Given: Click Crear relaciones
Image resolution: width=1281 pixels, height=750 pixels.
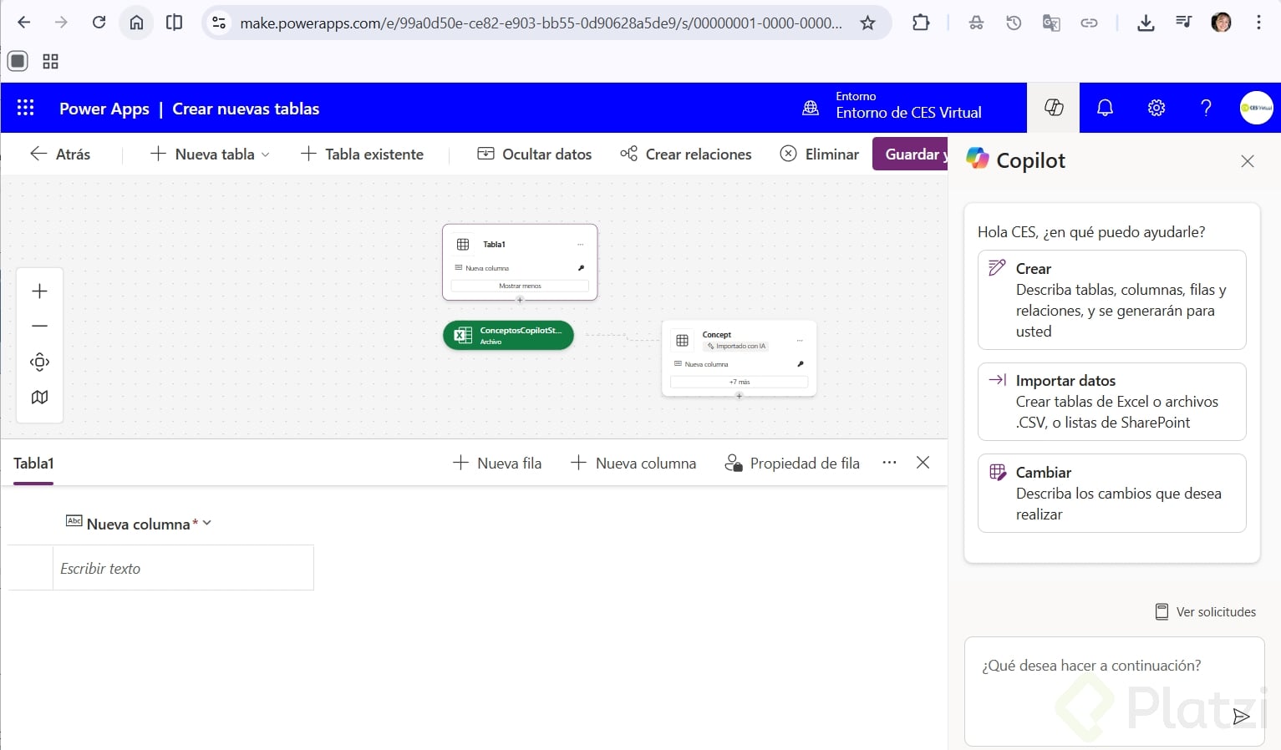Looking at the screenshot, I should (685, 155).
